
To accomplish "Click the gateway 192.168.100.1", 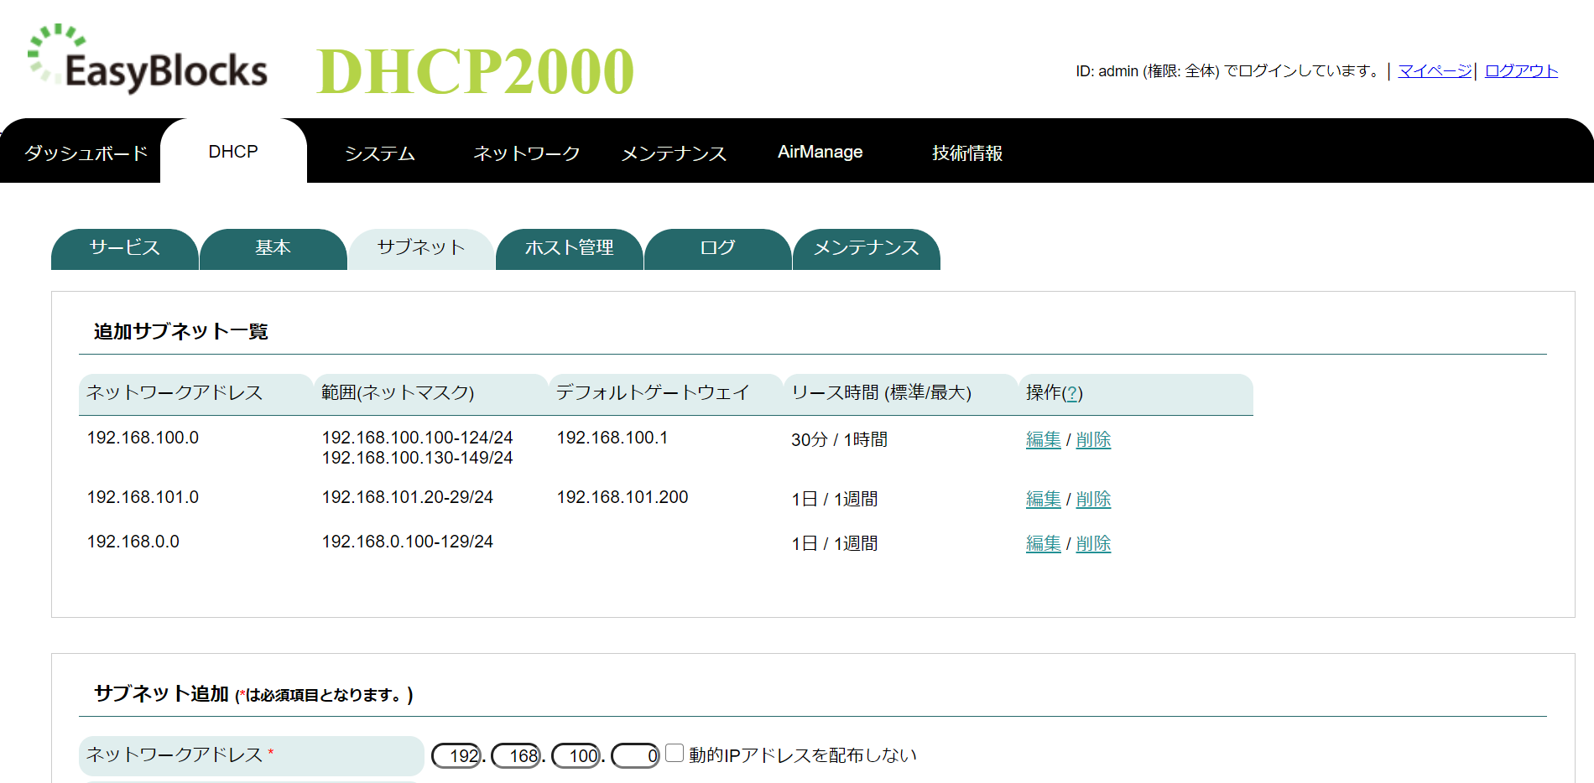I will coord(612,438).
